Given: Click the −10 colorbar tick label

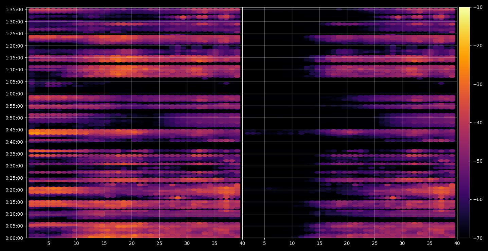Looking at the screenshot, I should [477, 7].
